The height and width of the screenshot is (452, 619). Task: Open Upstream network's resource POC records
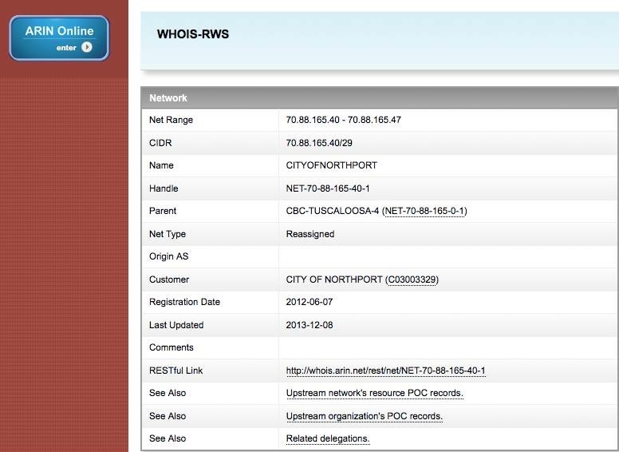pyautogui.click(x=374, y=394)
